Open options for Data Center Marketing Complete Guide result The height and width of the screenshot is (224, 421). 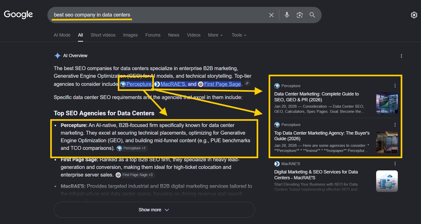click(x=395, y=86)
